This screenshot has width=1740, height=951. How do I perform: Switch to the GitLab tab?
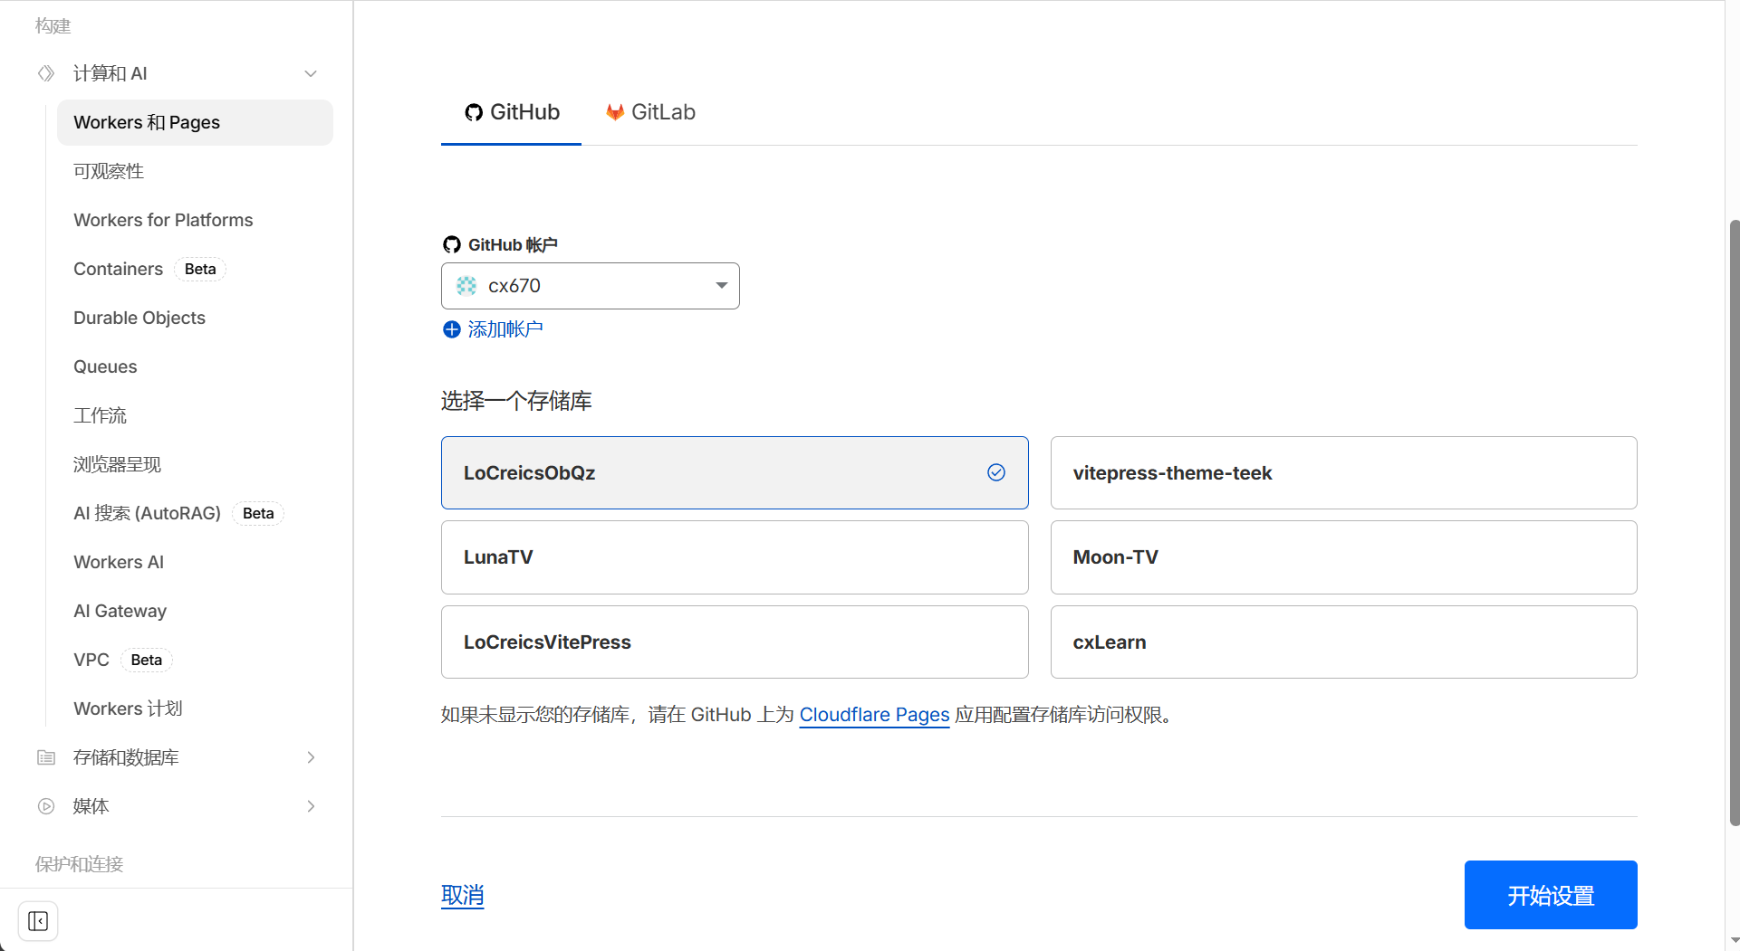(x=651, y=112)
